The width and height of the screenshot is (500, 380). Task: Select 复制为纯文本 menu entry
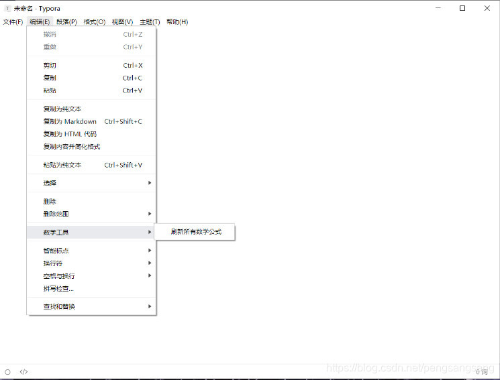(x=91, y=109)
